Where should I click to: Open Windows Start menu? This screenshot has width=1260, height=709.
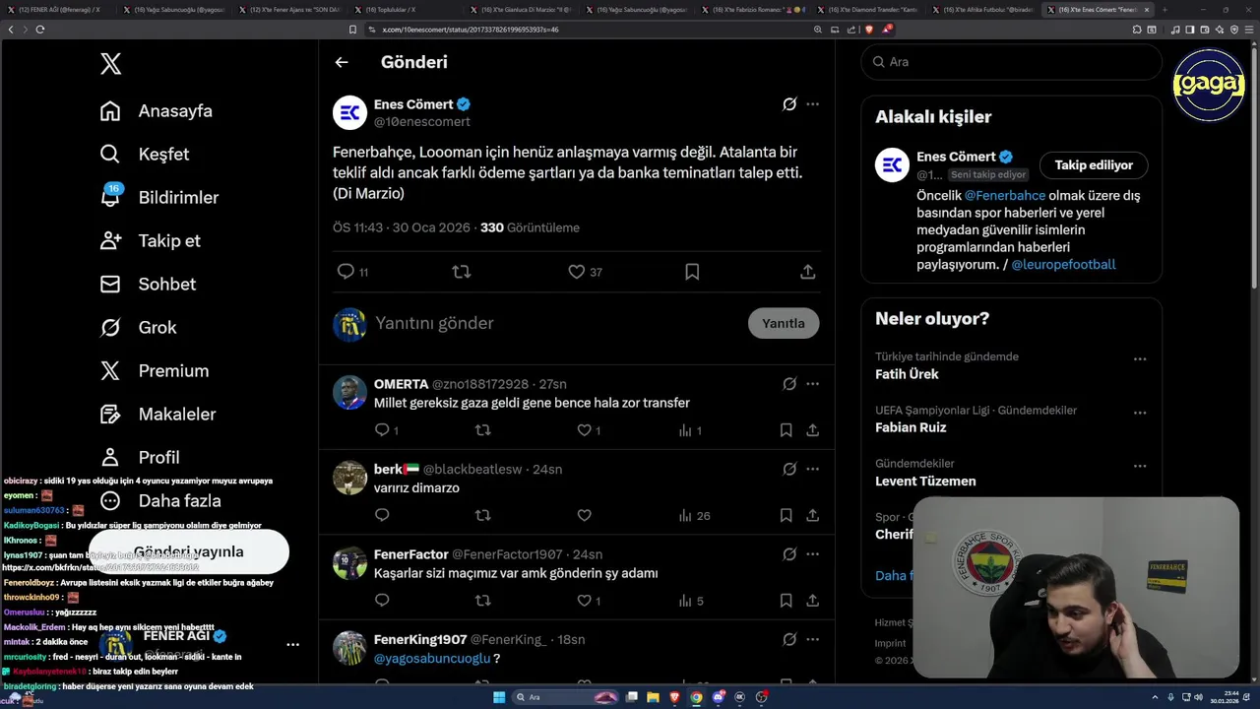[x=499, y=697]
